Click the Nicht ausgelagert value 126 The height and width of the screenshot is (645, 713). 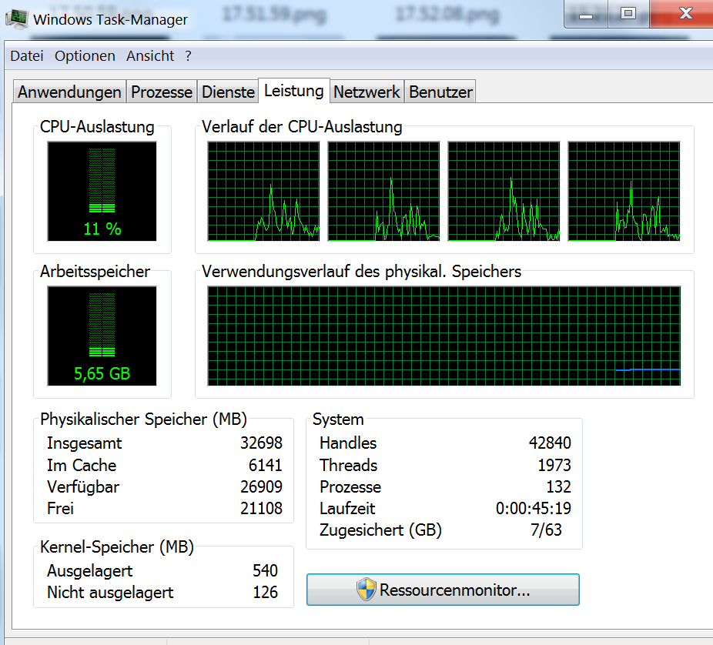(265, 592)
